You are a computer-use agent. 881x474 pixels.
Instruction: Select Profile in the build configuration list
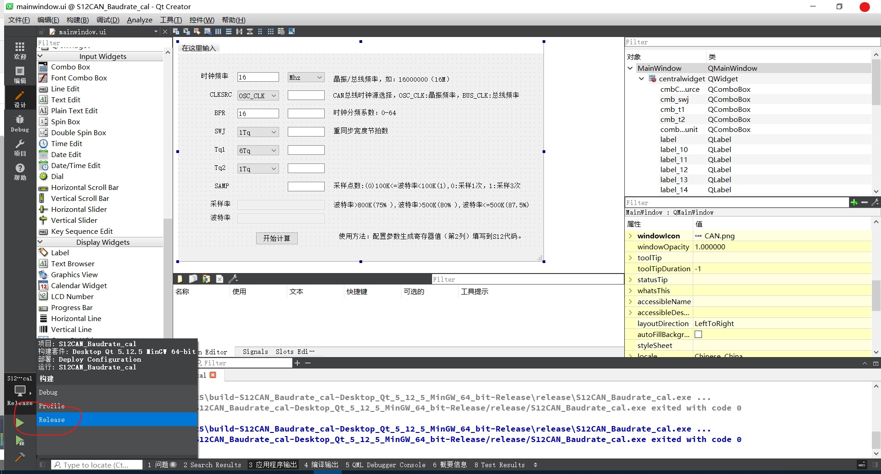pyautogui.click(x=117, y=406)
